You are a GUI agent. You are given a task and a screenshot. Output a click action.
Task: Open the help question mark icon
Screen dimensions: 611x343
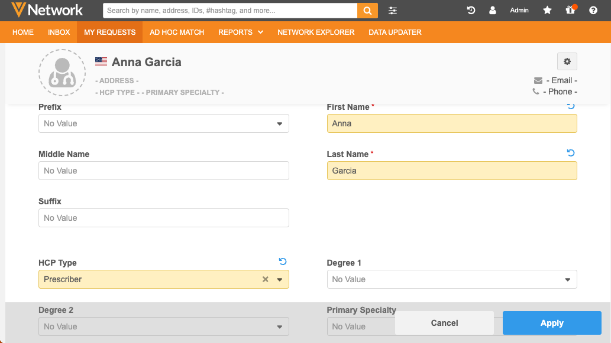pos(593,11)
